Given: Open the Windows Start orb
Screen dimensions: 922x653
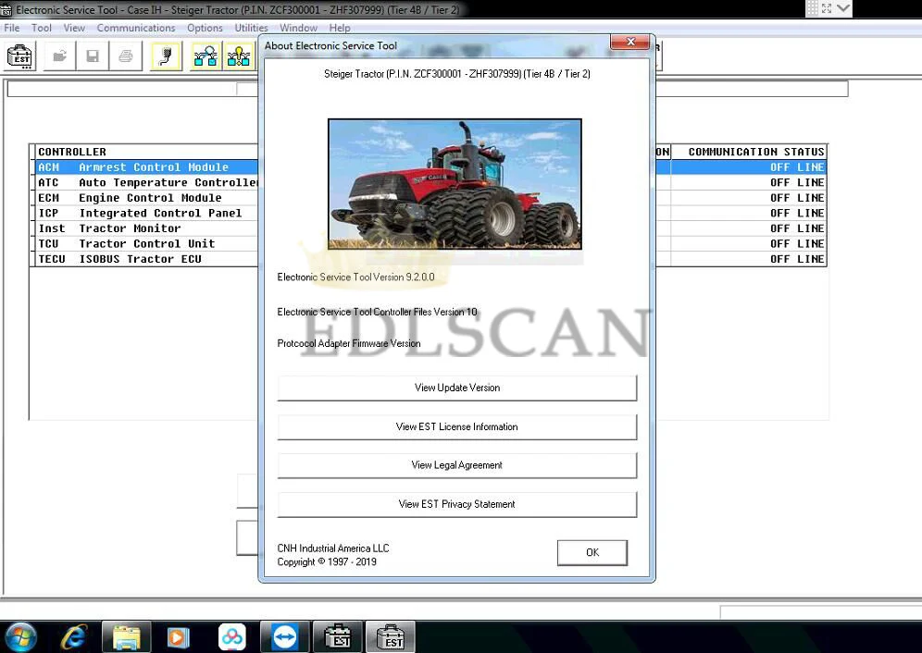Looking at the screenshot, I should coord(20,637).
